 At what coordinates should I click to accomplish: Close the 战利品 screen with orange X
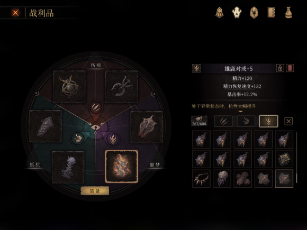click(x=15, y=13)
